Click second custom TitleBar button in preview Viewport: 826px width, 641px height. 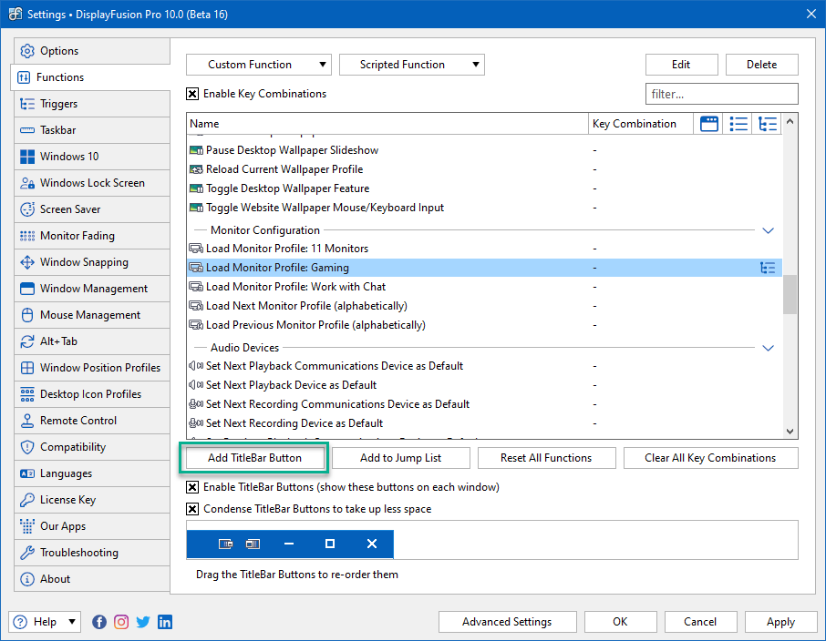click(x=253, y=544)
